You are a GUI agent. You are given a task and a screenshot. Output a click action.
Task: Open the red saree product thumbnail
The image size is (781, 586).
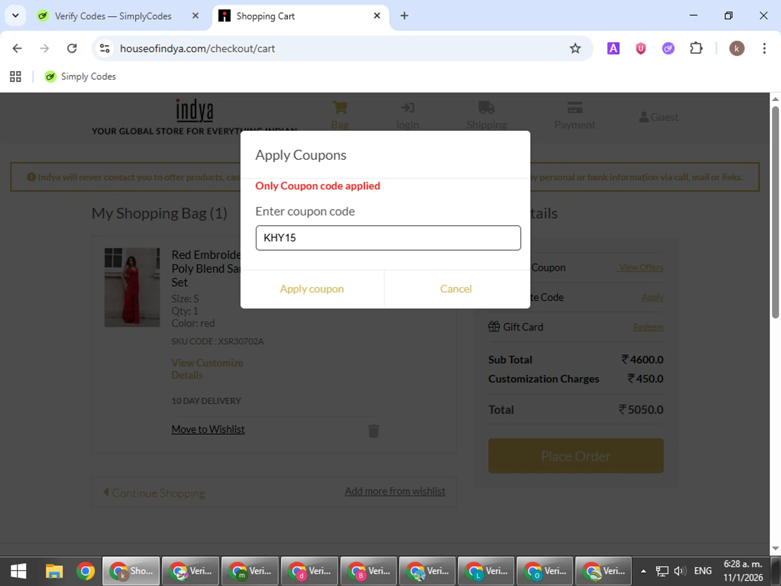click(132, 288)
